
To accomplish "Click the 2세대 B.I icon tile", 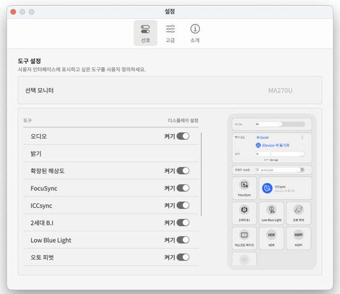I will [244, 210].
